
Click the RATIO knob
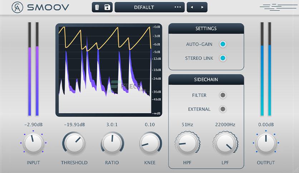tap(112, 143)
